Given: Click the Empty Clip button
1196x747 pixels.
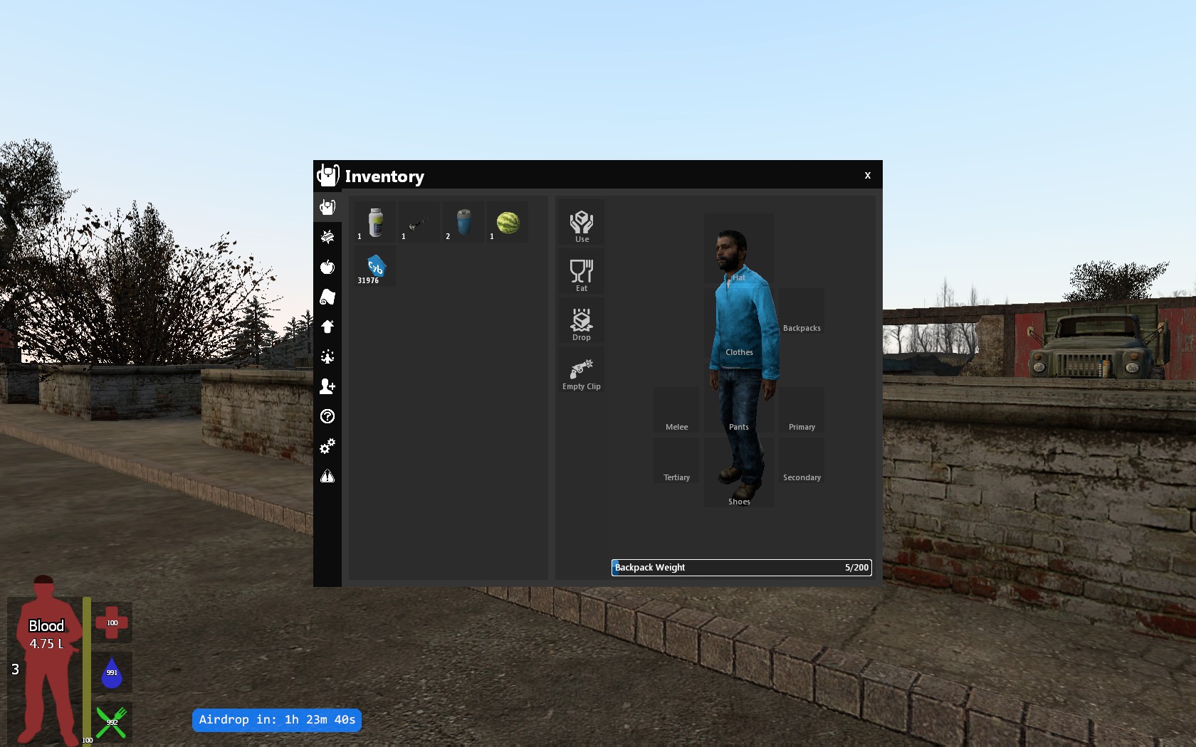Looking at the screenshot, I should (x=582, y=371).
